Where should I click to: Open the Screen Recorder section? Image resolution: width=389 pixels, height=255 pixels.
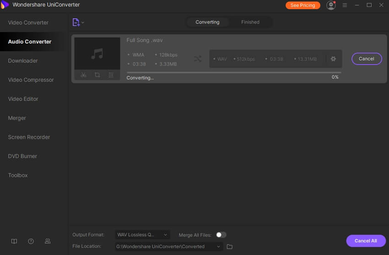tap(29, 137)
